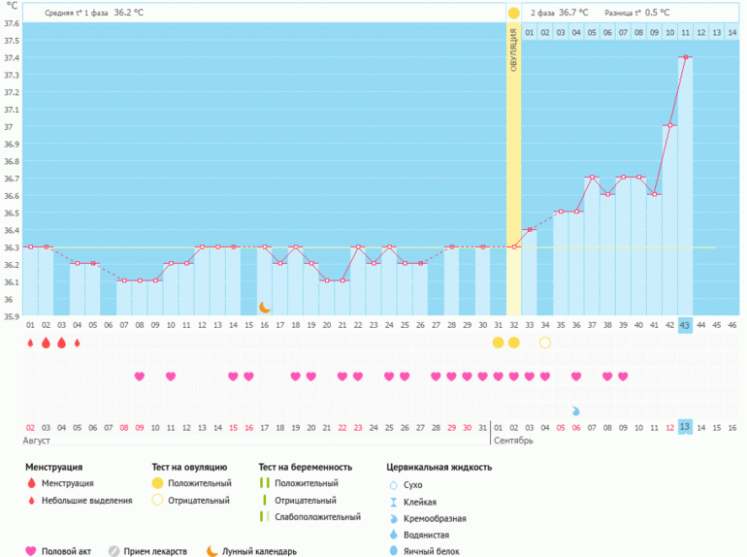This screenshot has height=557, width=747.
Task: Click the gray icon beside 'Прием лекарств'
Action: [x=114, y=551]
